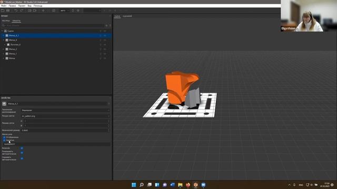The image size is (337, 189).
Task: Click the microphone icon in system tray
Action: [294, 185]
